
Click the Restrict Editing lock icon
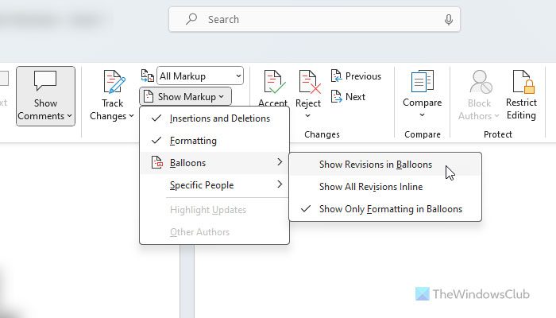click(x=521, y=82)
